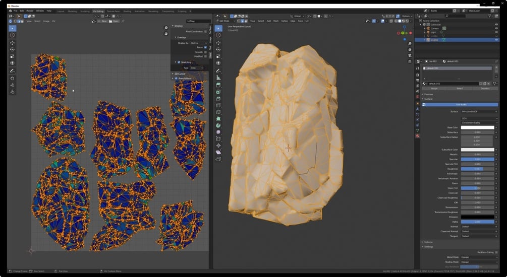This screenshot has width=507, height=277.
Task: Choose the Loop Cut tool in 3D viewport
Action: click(x=218, y=105)
